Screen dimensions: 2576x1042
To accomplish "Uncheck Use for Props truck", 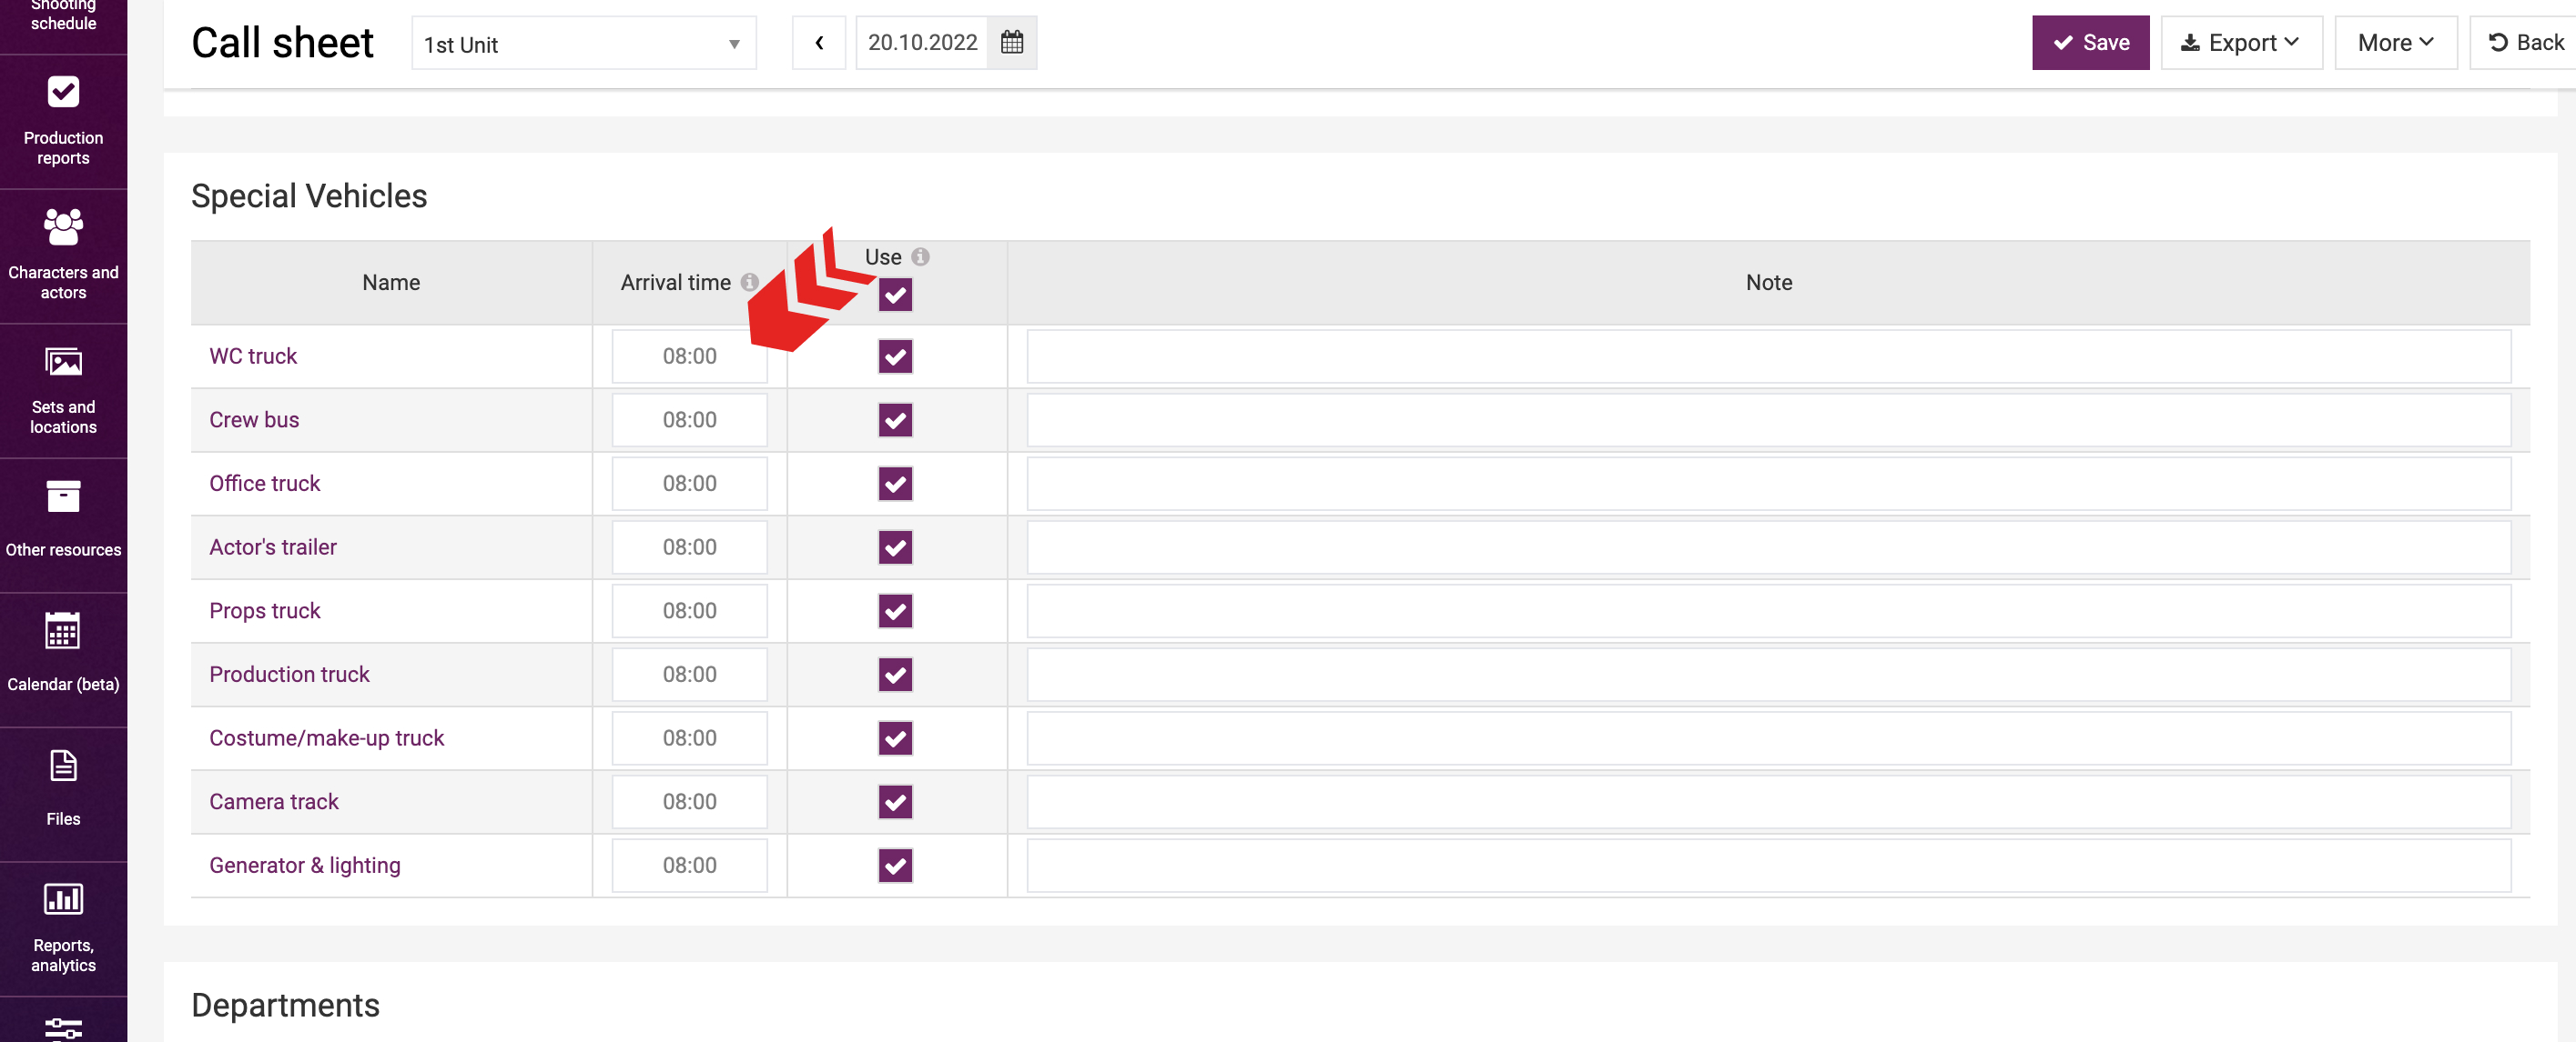I will click(x=895, y=610).
